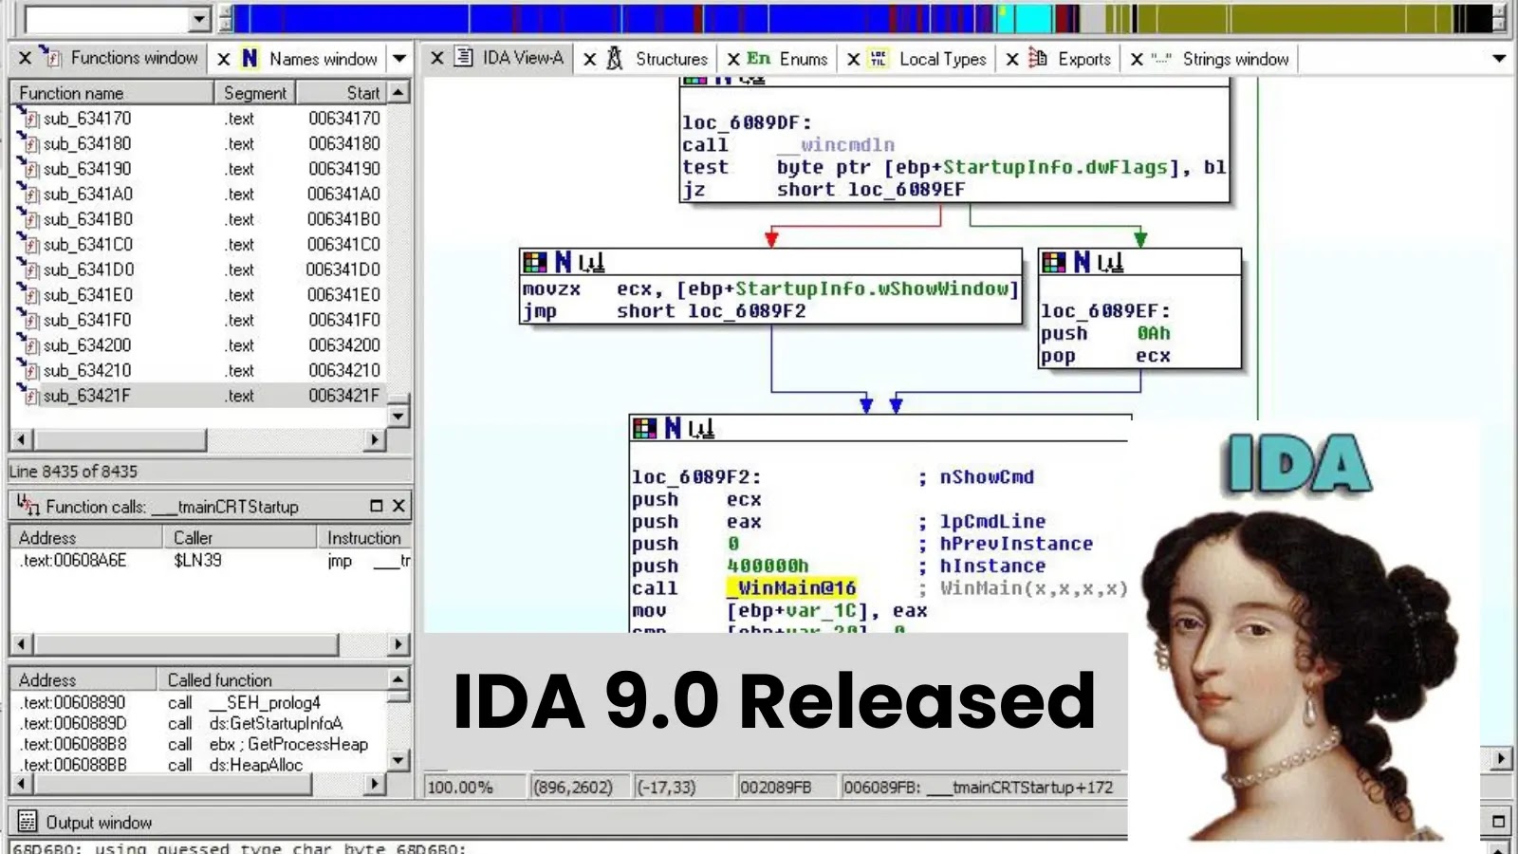
Task: Click the graph icon in the loc_6089EF node
Action: click(x=1110, y=263)
